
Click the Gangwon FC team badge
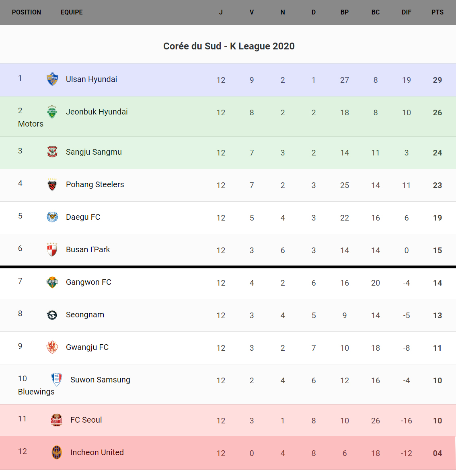52,282
